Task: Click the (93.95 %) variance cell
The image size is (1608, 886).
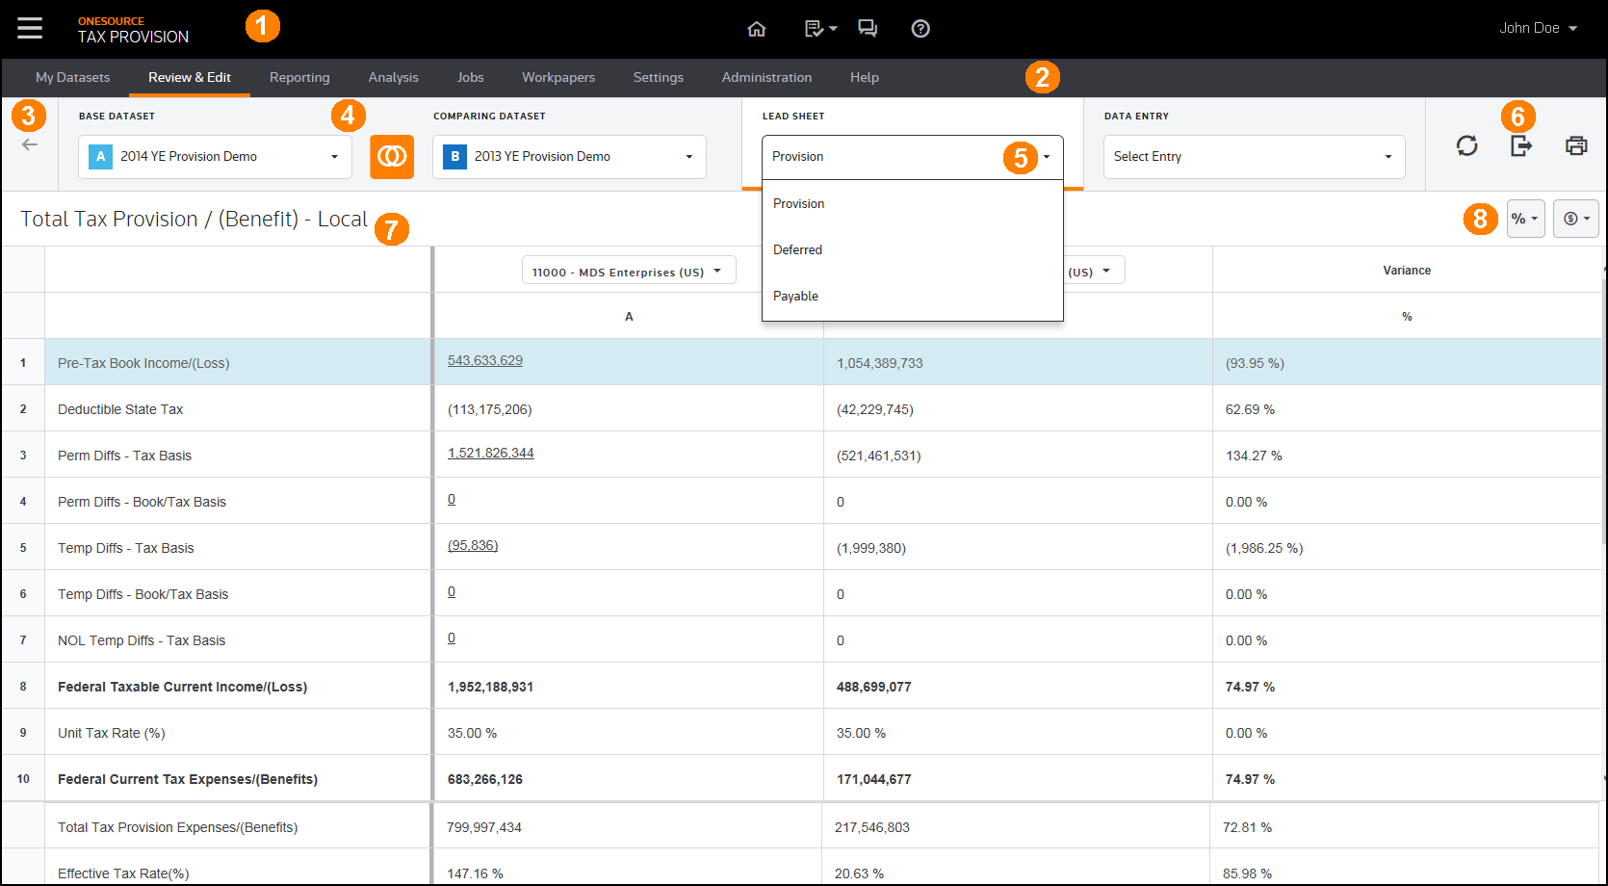Action: coord(1255,363)
